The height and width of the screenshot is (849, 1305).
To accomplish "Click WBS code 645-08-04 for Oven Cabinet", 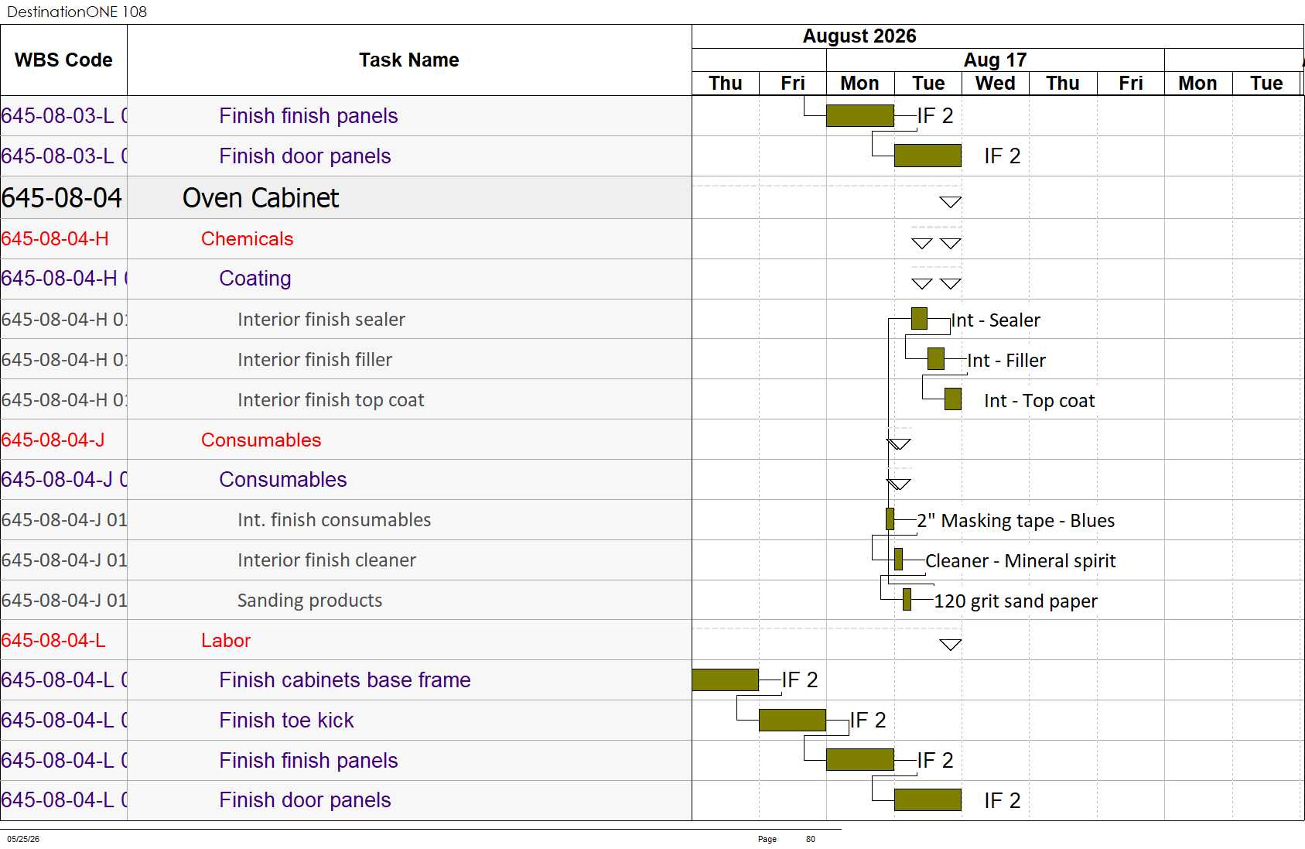I will (x=62, y=198).
